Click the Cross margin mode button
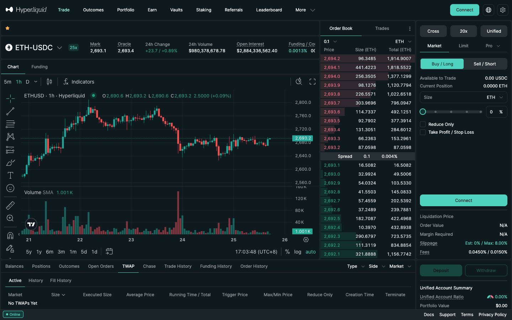 click(433, 31)
